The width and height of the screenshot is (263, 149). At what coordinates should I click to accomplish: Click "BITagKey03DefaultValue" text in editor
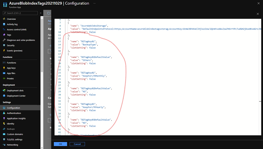[x=96, y=120]
